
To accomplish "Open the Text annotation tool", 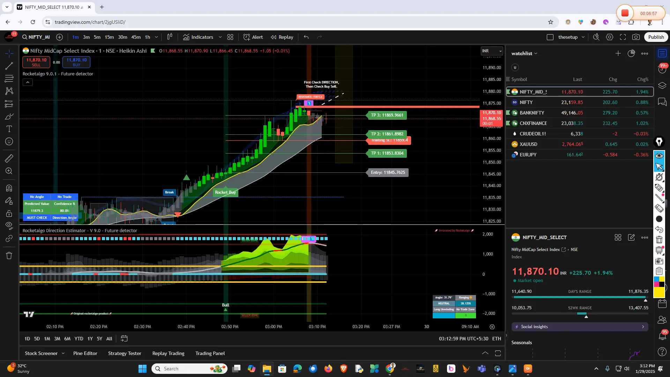I will point(9,129).
